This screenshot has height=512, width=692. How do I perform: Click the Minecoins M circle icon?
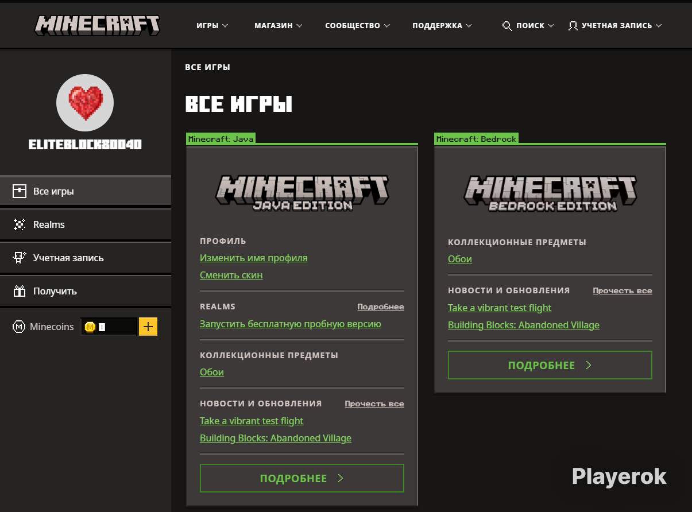[x=20, y=327]
